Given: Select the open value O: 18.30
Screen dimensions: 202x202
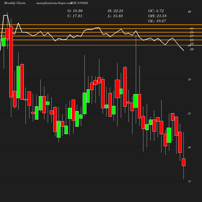Looking at the screenshot, I should pyautogui.click(x=75, y=11).
